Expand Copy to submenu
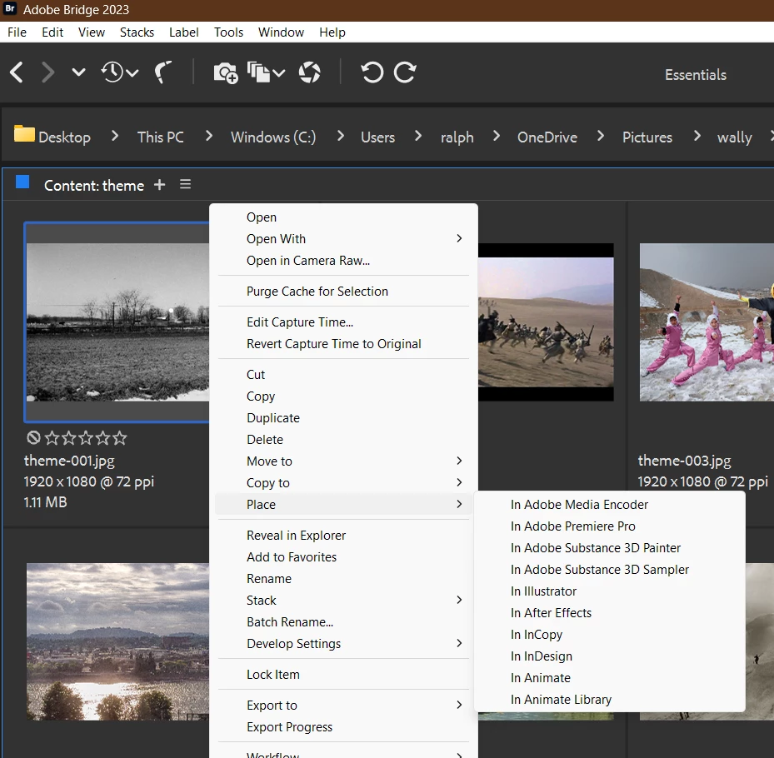The height and width of the screenshot is (758, 774). tap(343, 482)
